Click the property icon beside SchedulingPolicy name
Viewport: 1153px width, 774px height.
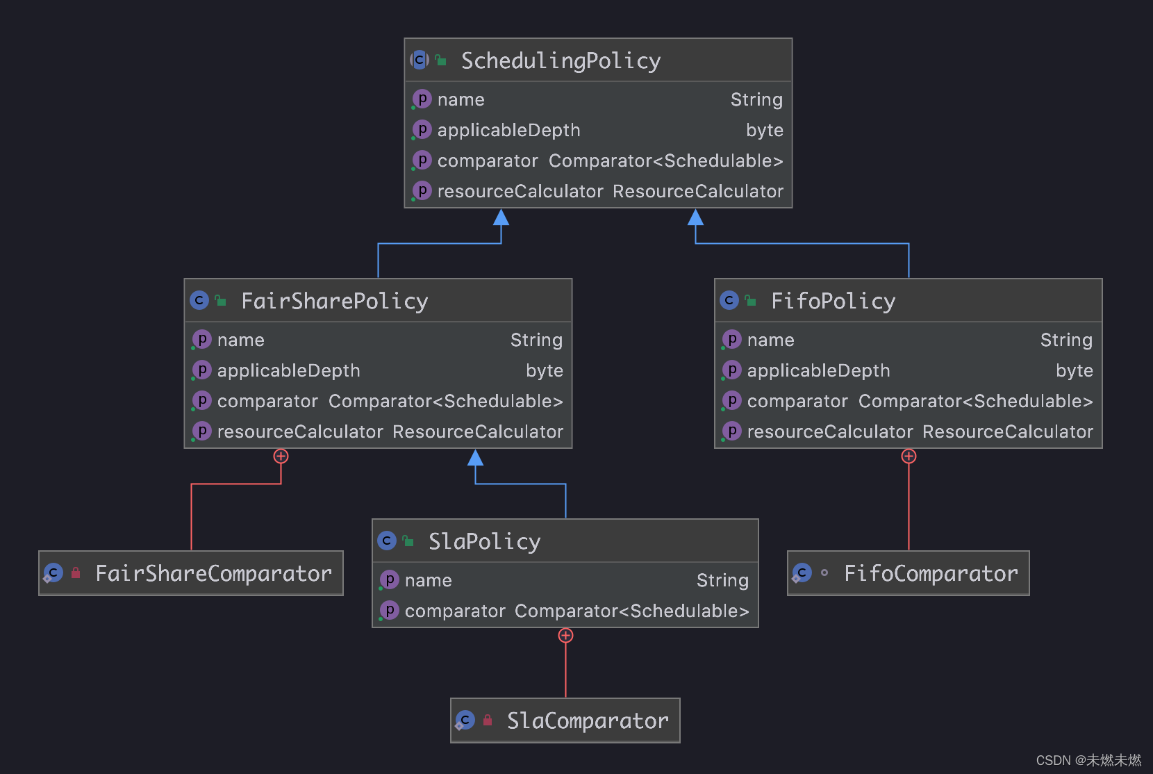(422, 99)
